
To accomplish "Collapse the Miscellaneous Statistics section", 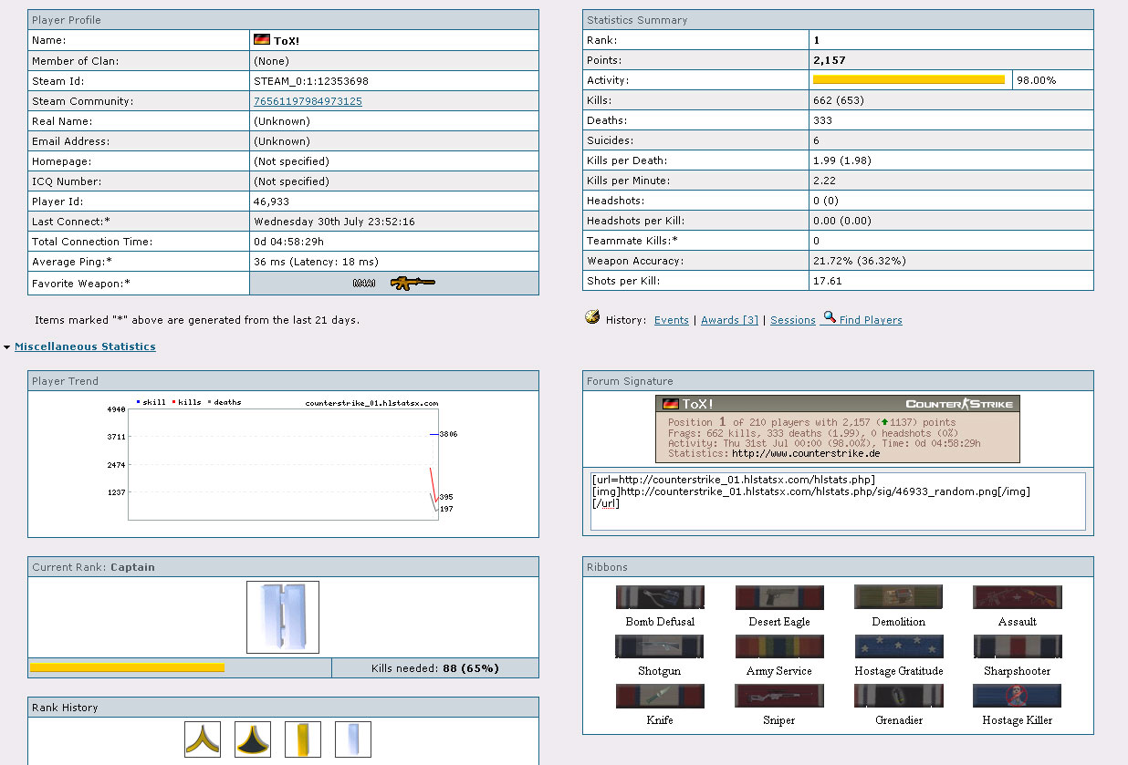I will 85,346.
